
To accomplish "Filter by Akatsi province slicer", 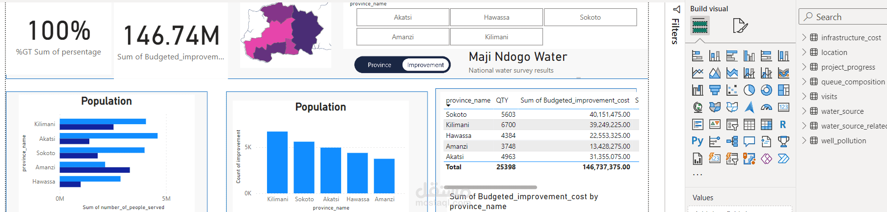I will coord(403,17).
